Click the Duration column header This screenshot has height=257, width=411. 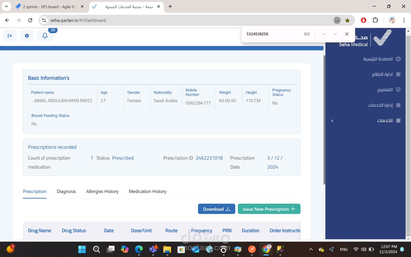pyautogui.click(x=250, y=231)
